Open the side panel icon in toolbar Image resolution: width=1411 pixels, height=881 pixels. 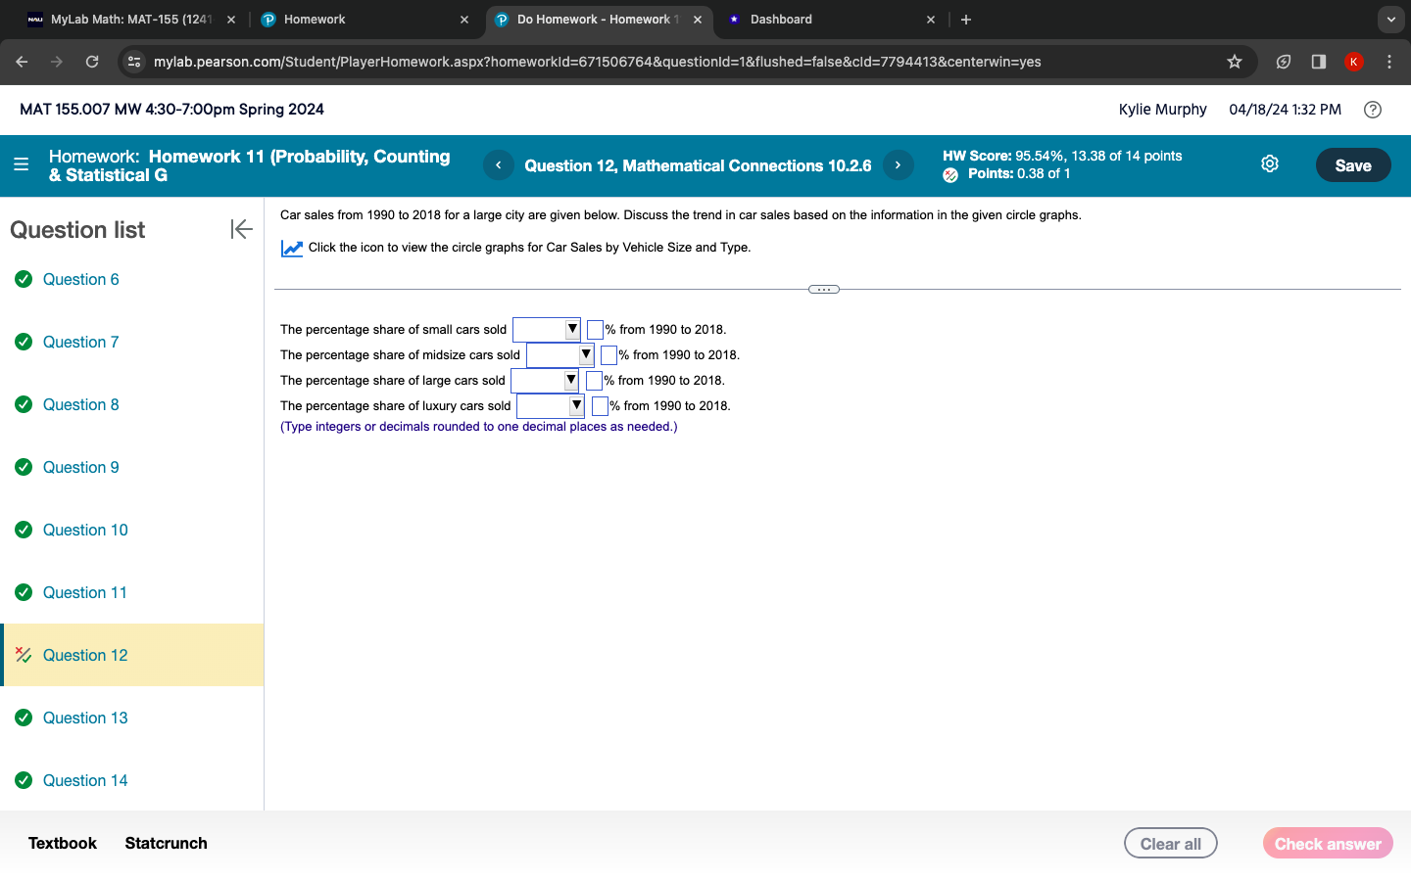(1318, 61)
